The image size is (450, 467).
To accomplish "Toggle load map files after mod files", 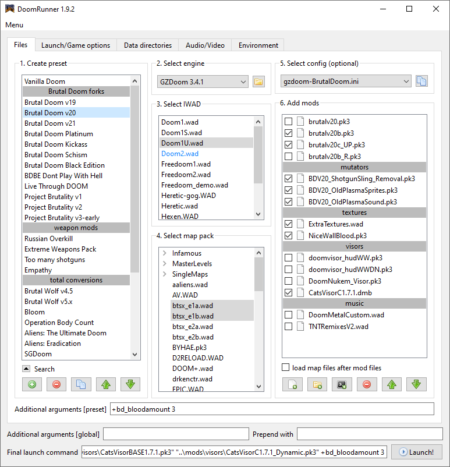I will pos(286,367).
